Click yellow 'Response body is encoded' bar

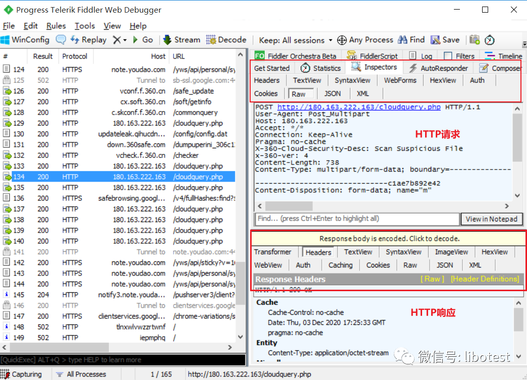pos(389,239)
